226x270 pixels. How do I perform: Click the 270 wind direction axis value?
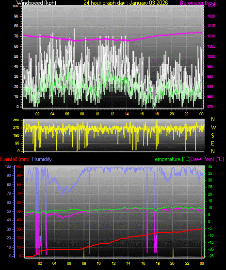(16, 128)
